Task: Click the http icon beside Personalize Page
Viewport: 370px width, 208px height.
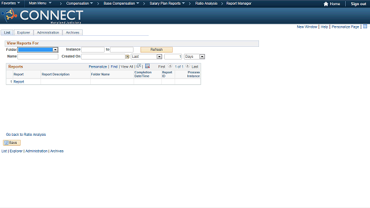Action: 365,27
